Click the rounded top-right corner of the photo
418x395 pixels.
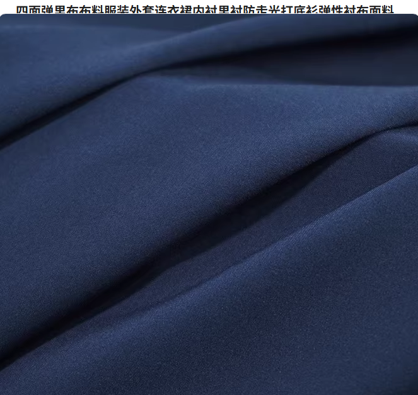pyautogui.click(x=414, y=18)
